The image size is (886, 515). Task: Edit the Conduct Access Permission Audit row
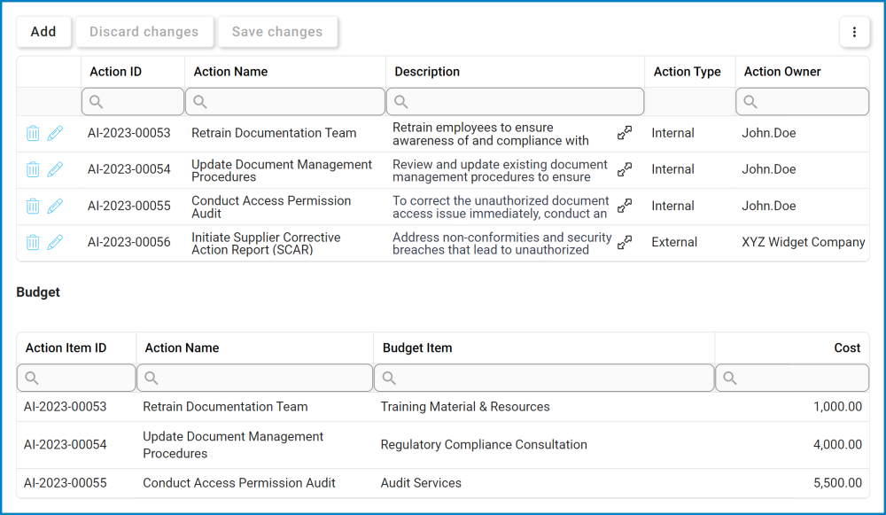[55, 206]
